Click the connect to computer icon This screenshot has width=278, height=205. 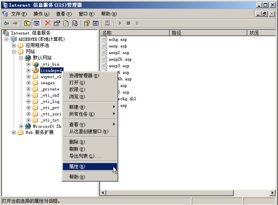(x=108, y=23)
